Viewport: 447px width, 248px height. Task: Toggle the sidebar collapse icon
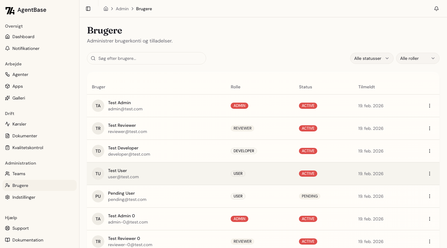tap(88, 9)
